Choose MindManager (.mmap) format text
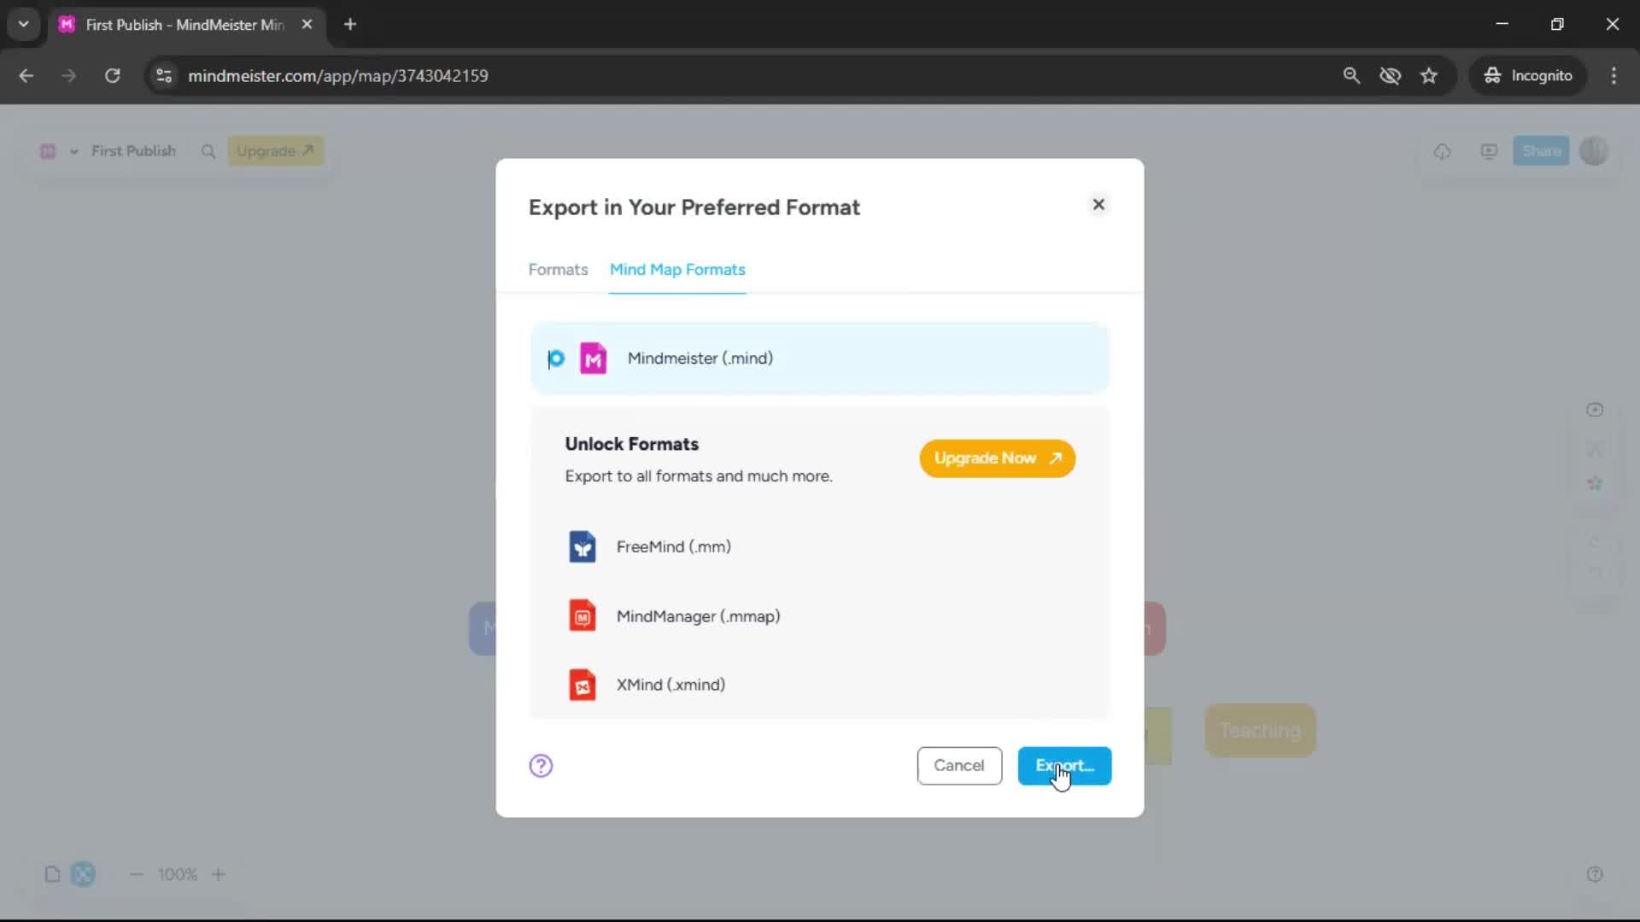Viewport: 1640px width, 922px height. pyautogui.click(x=699, y=616)
